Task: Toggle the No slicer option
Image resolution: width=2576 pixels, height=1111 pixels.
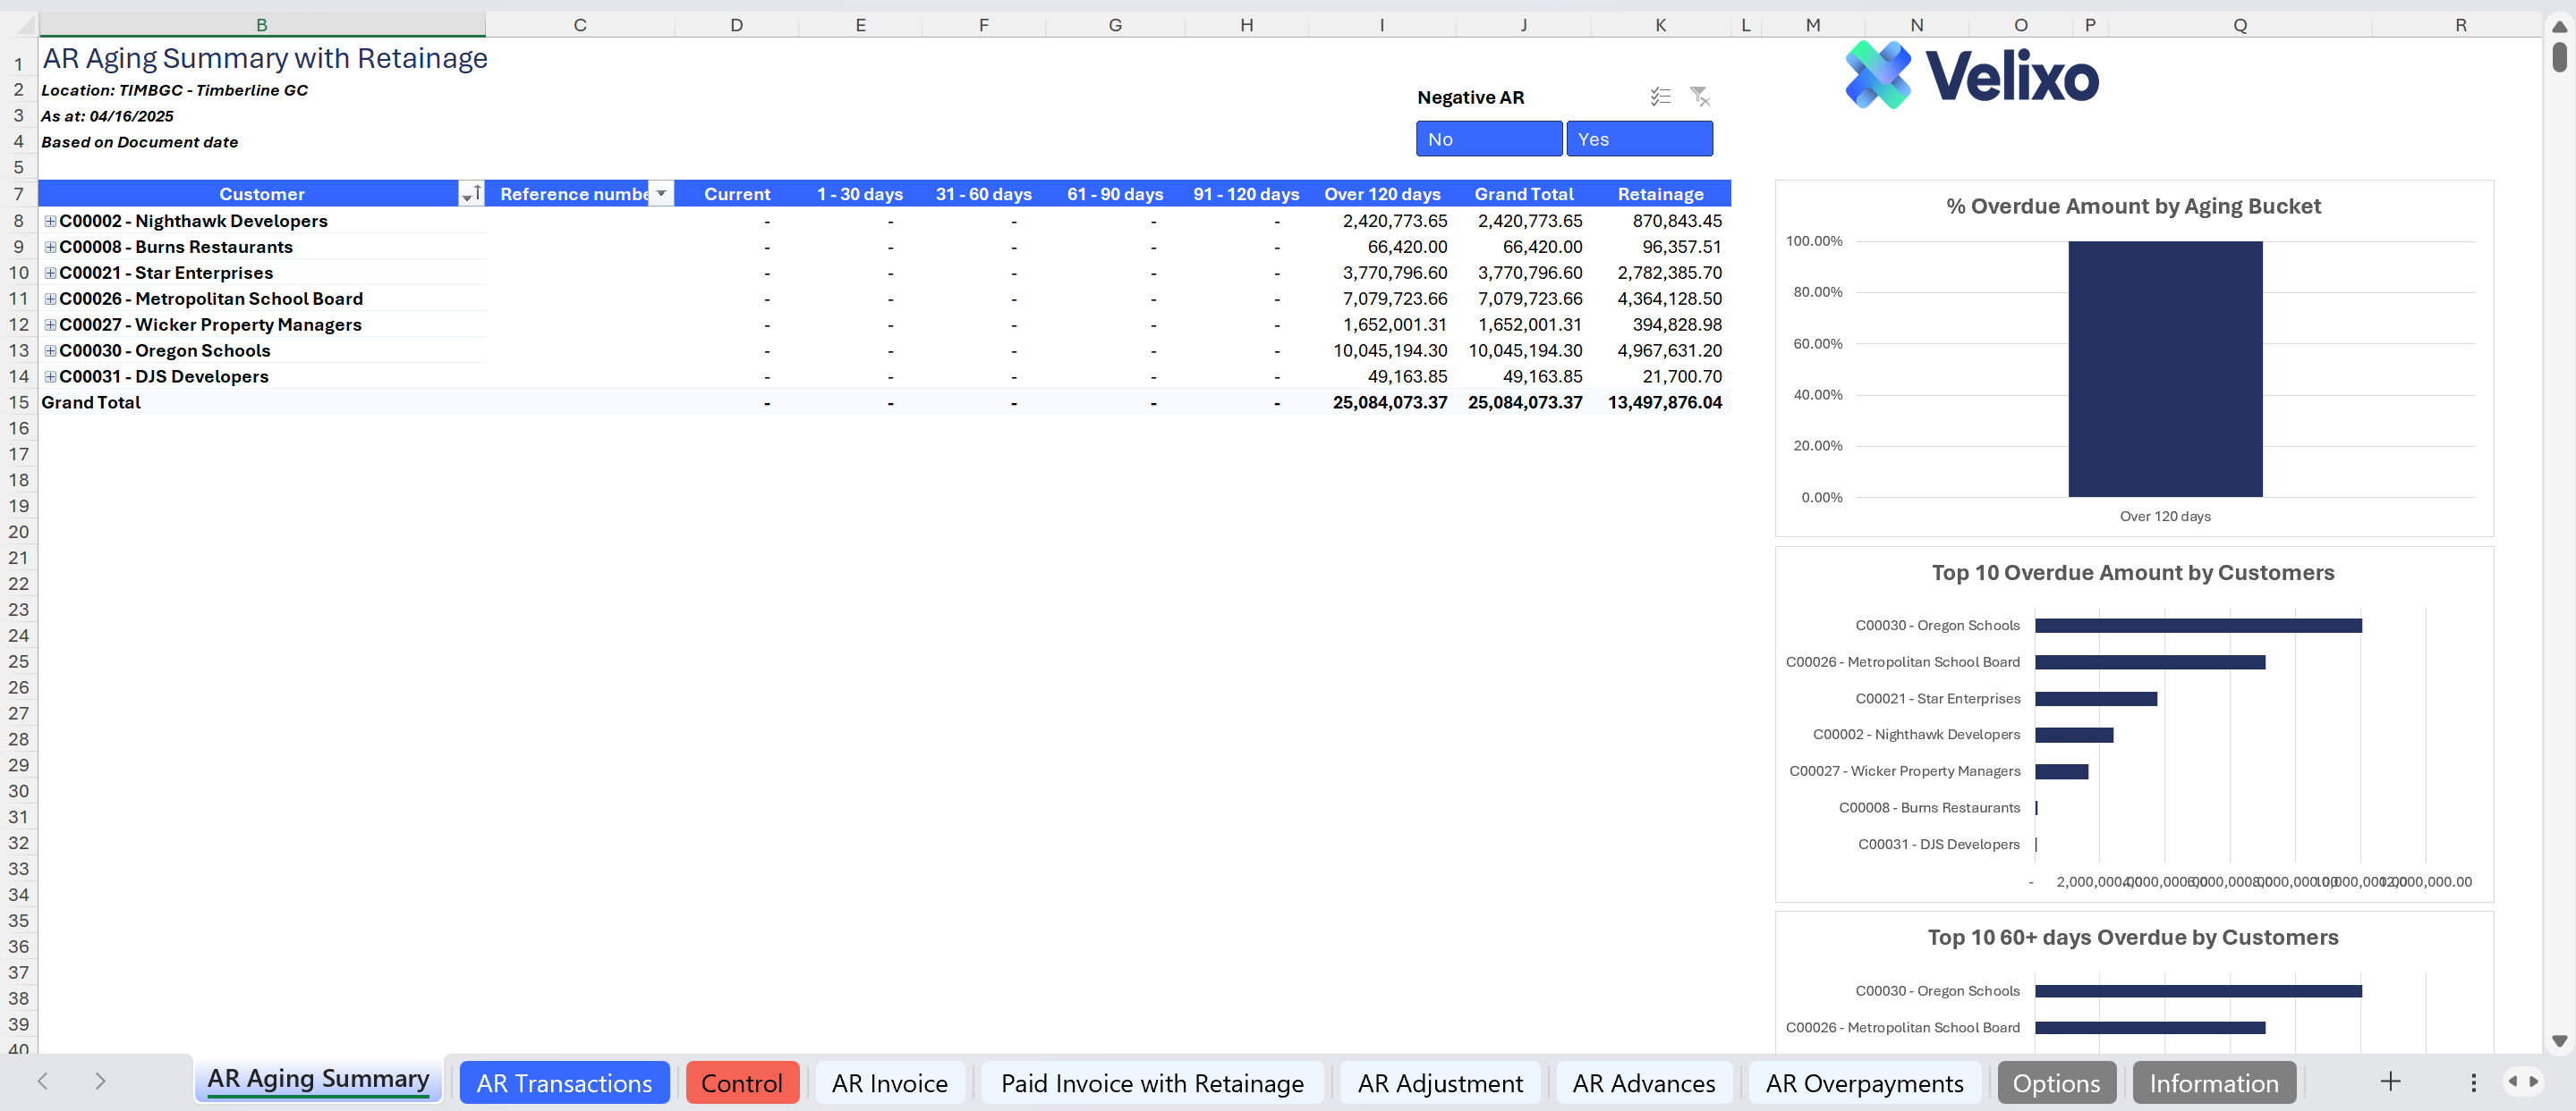Action: tap(1488, 139)
